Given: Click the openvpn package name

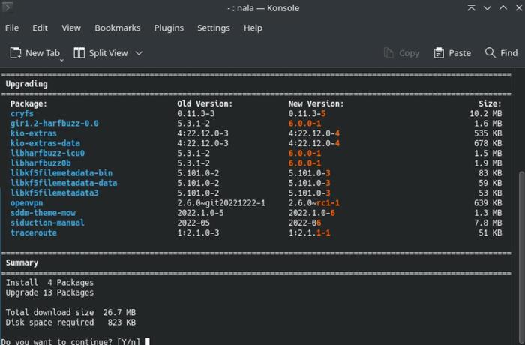Looking at the screenshot, I should pos(26,203).
